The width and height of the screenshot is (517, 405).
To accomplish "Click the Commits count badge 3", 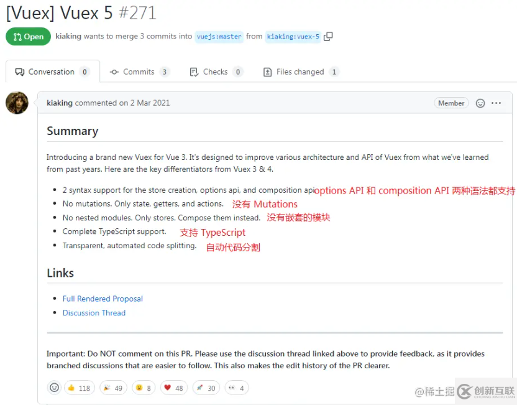I will (164, 72).
